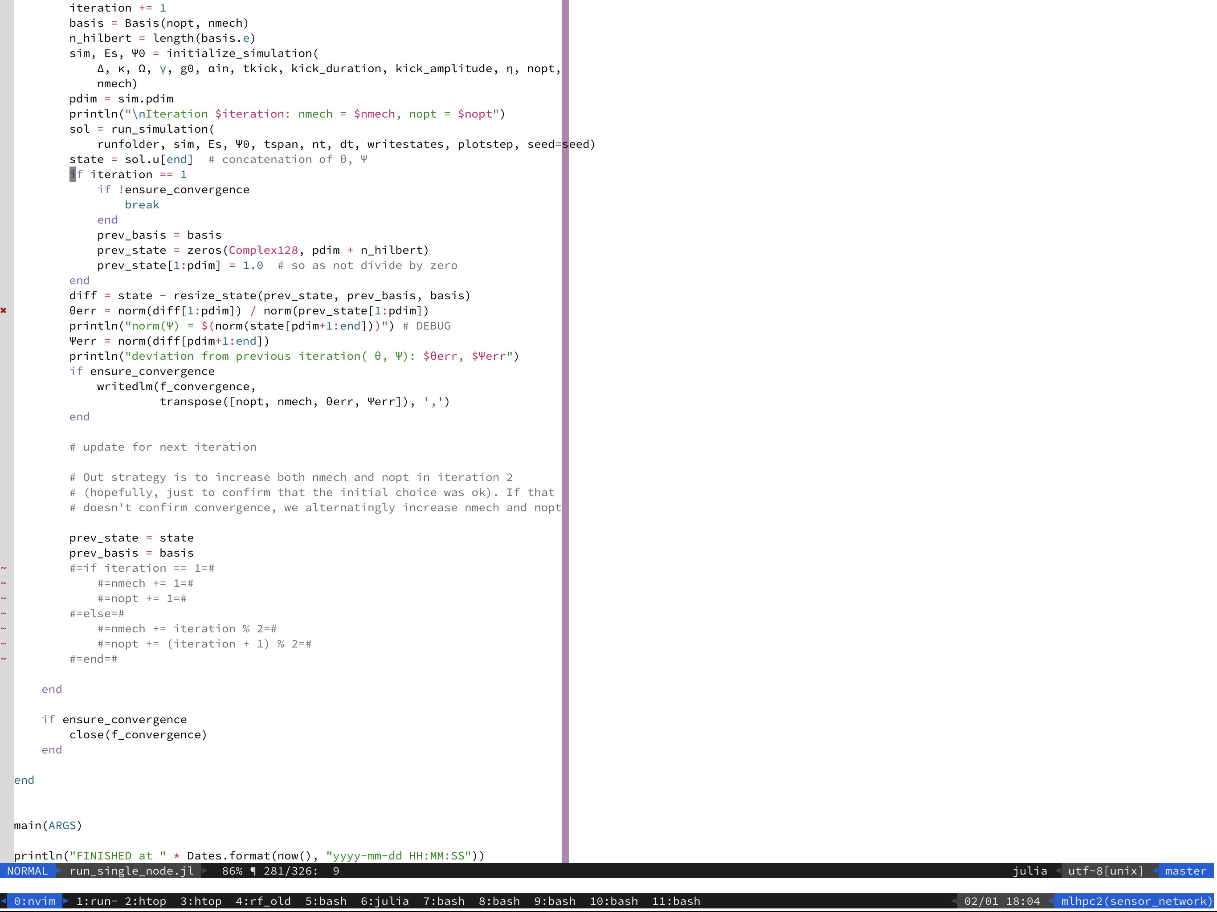The image size is (1217, 912).
Task: Switch to the 6:julia tmux window
Action: click(384, 901)
